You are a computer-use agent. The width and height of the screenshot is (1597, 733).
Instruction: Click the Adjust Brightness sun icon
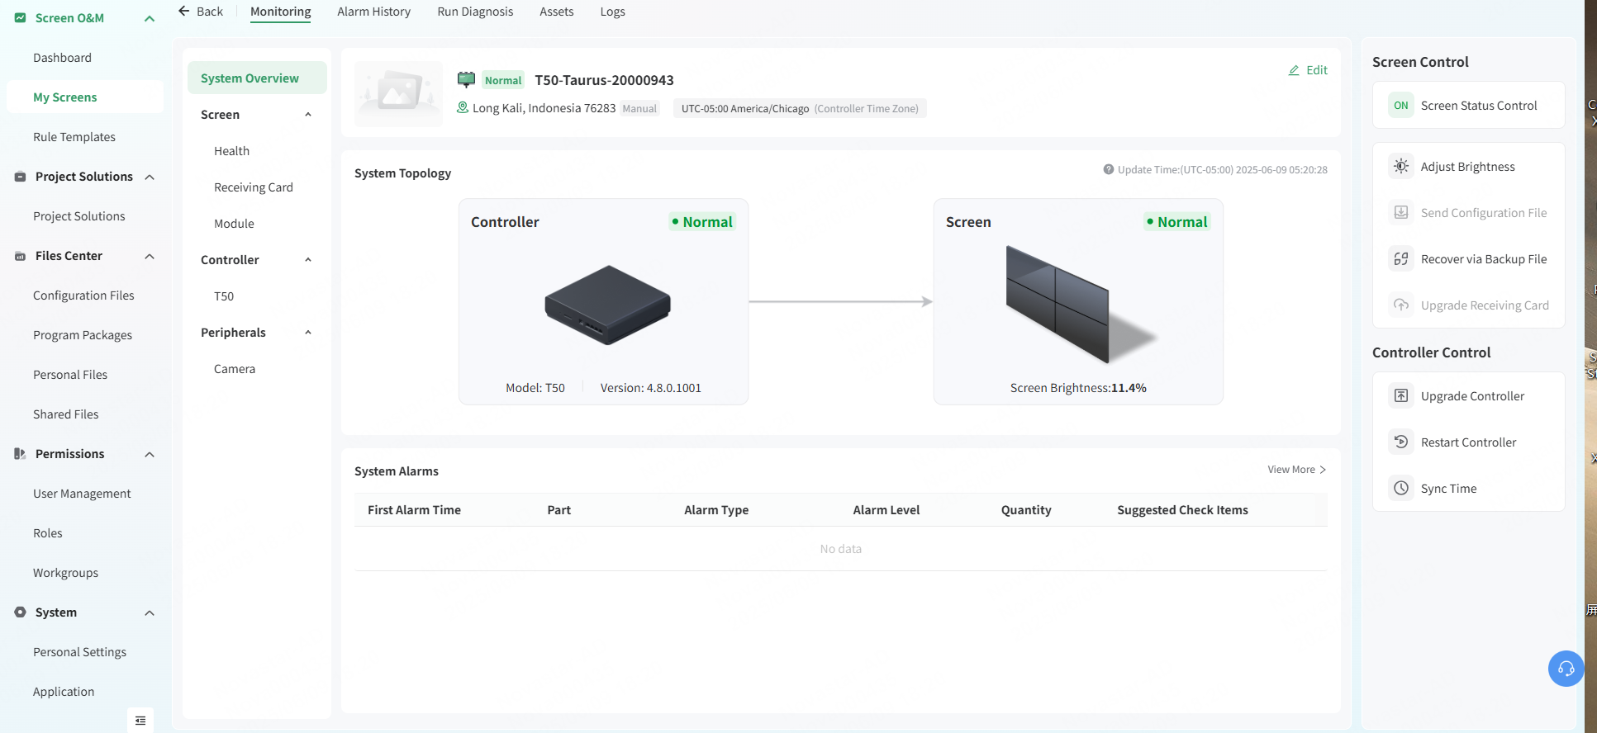1401,166
